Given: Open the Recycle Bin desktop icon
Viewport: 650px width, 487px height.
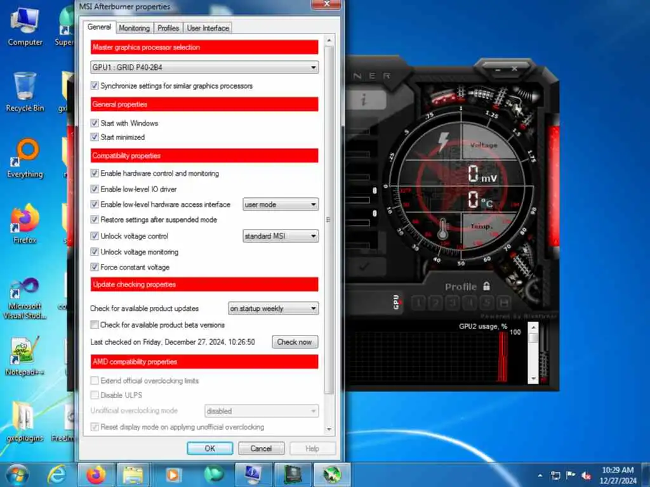Looking at the screenshot, I should 25,92.
